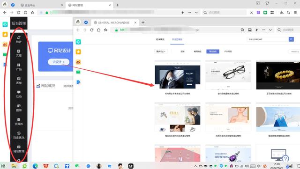Open File Explorer from the taskbar

[x=14, y=166]
